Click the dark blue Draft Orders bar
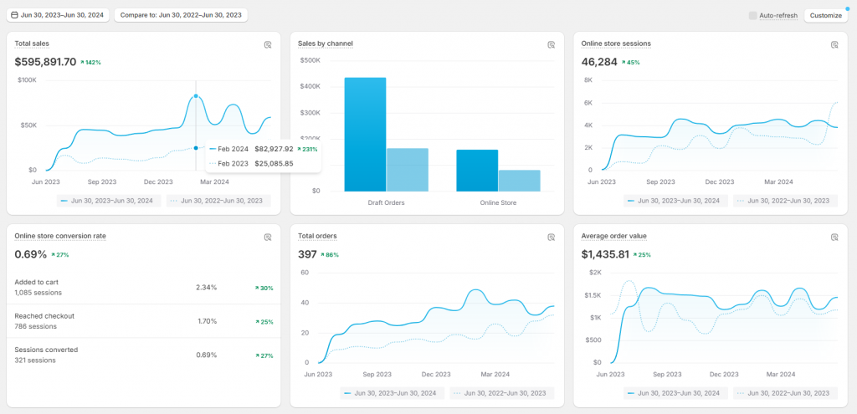This screenshot has height=414, width=857. tap(365, 134)
